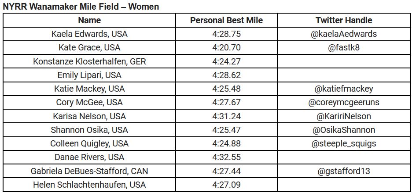Select the Colleen Quigley, USA cell
Screen dimensions: 416x196
coord(89,144)
